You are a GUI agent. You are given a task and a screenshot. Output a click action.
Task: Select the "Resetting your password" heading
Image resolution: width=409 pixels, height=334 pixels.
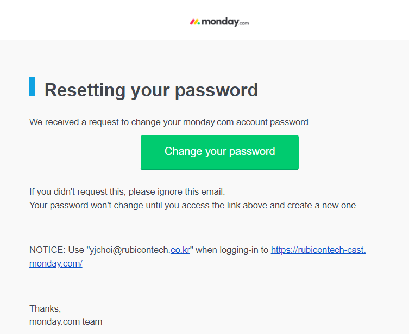pyautogui.click(x=151, y=90)
